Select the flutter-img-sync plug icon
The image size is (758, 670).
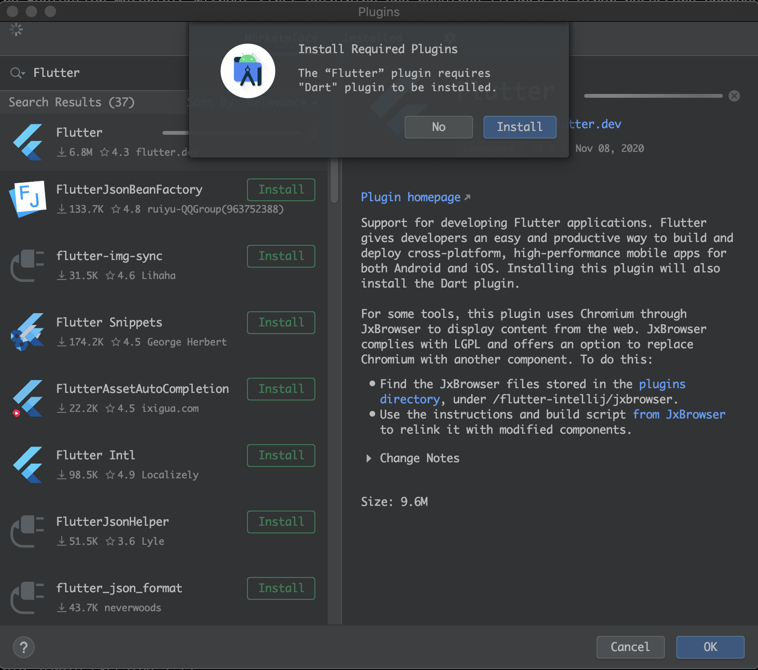27,265
